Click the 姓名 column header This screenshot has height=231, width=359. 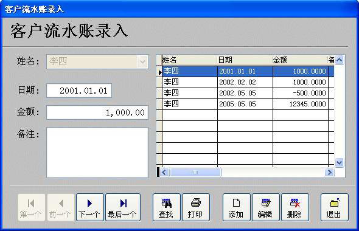190,60
